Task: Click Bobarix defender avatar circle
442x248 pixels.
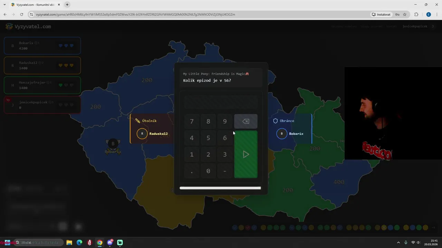Action: tap(282, 134)
